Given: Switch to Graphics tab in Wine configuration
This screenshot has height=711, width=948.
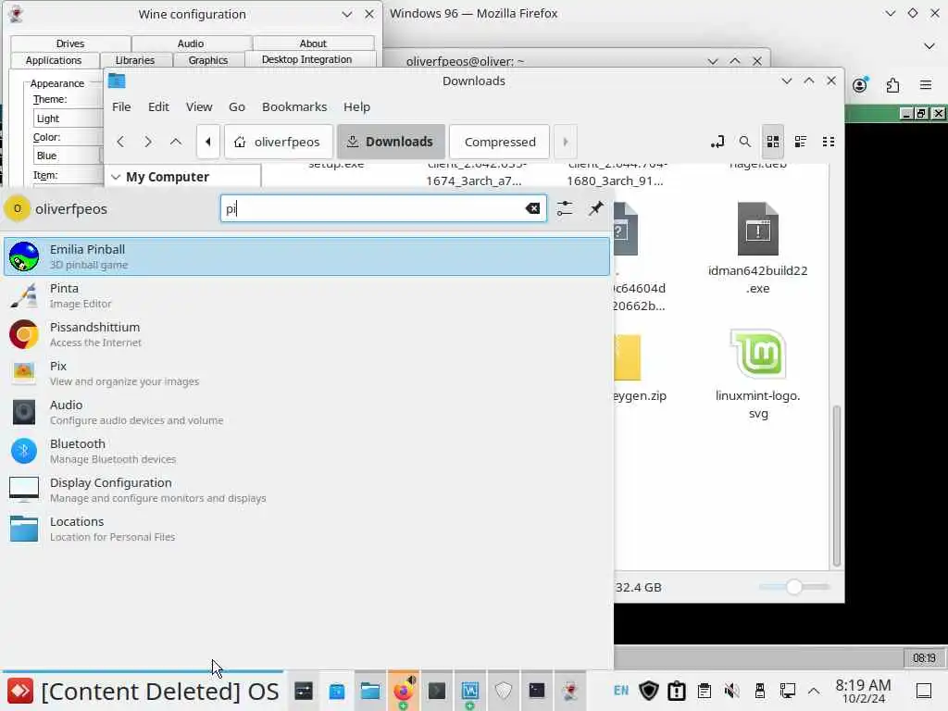Looking at the screenshot, I should 208,60.
